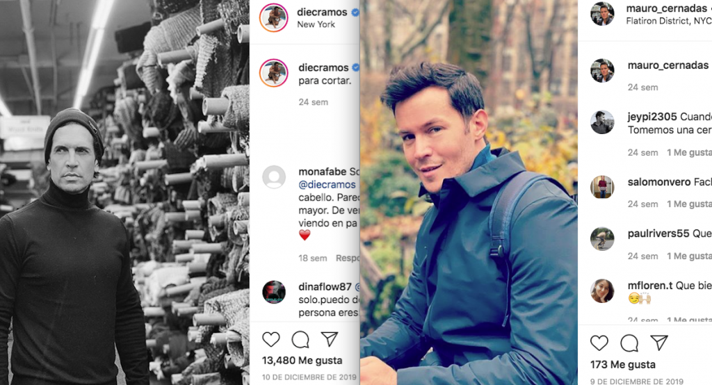The image size is (712, 385).
Task: Like the diecramos post with heart icon
Action: 271,339
